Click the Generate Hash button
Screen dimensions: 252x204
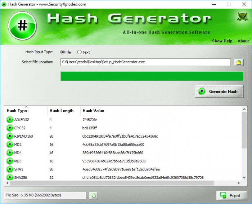point(219,92)
